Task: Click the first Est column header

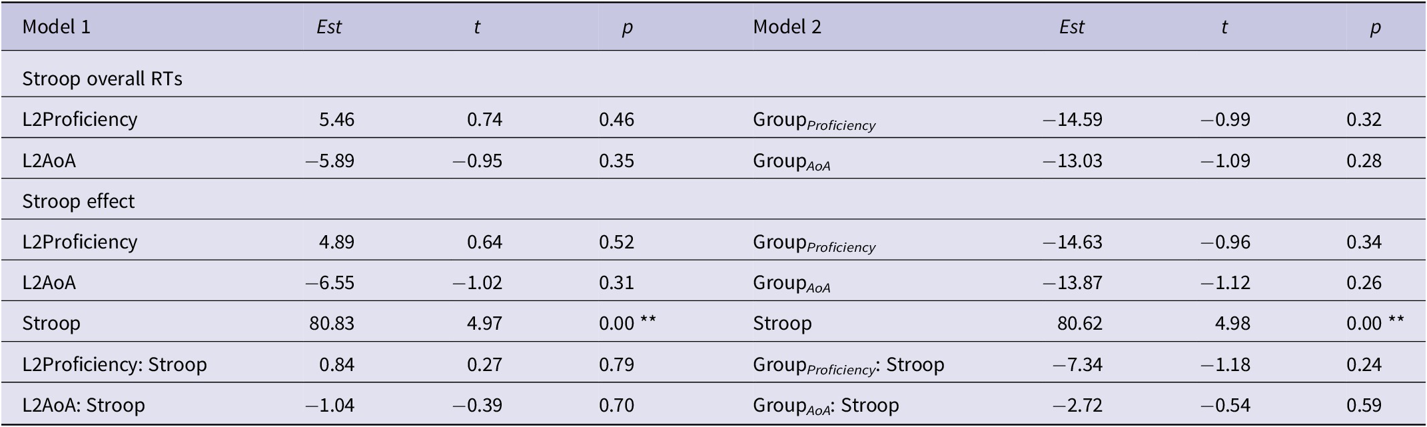Action: pos(329,27)
